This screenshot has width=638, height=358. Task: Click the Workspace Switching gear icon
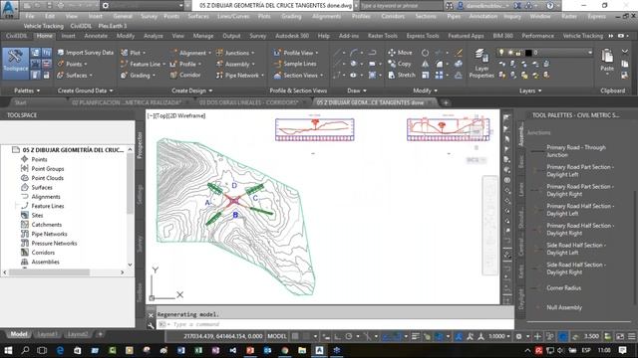tap(518, 336)
